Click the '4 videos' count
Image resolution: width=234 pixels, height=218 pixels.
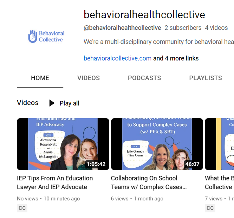tap(216, 28)
